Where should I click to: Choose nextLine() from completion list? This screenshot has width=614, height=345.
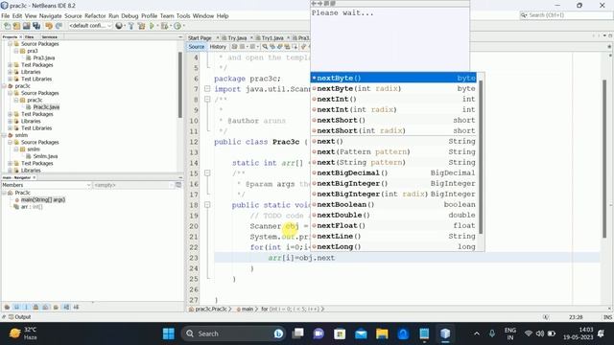(x=393, y=237)
